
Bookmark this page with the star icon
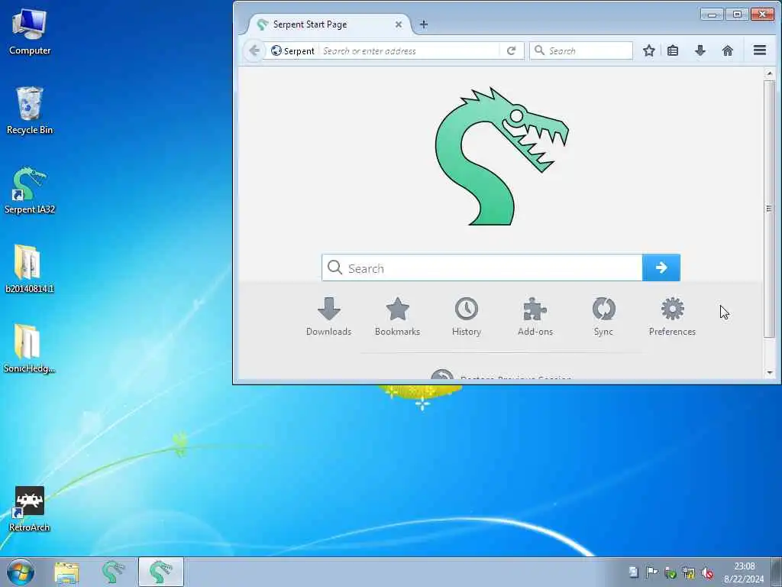(x=649, y=50)
